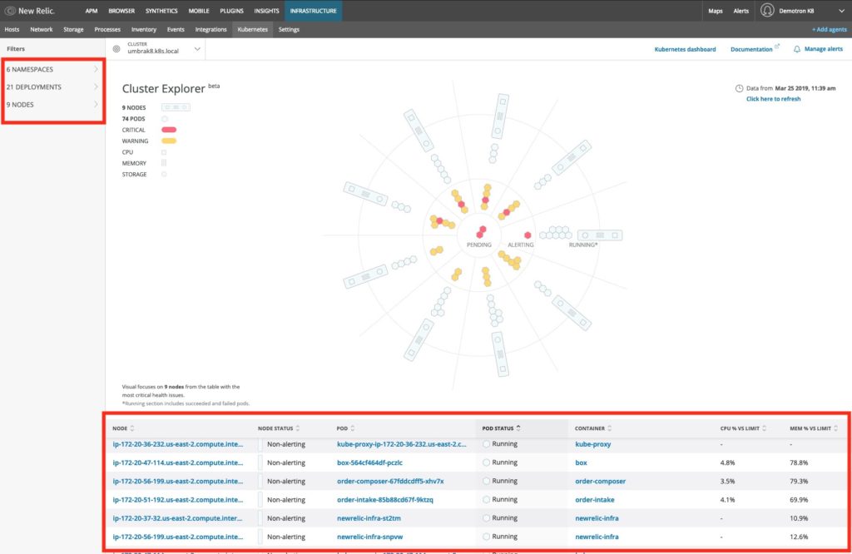Open the Settings tab
Image resolution: width=852 pixels, height=554 pixels.
[289, 29]
